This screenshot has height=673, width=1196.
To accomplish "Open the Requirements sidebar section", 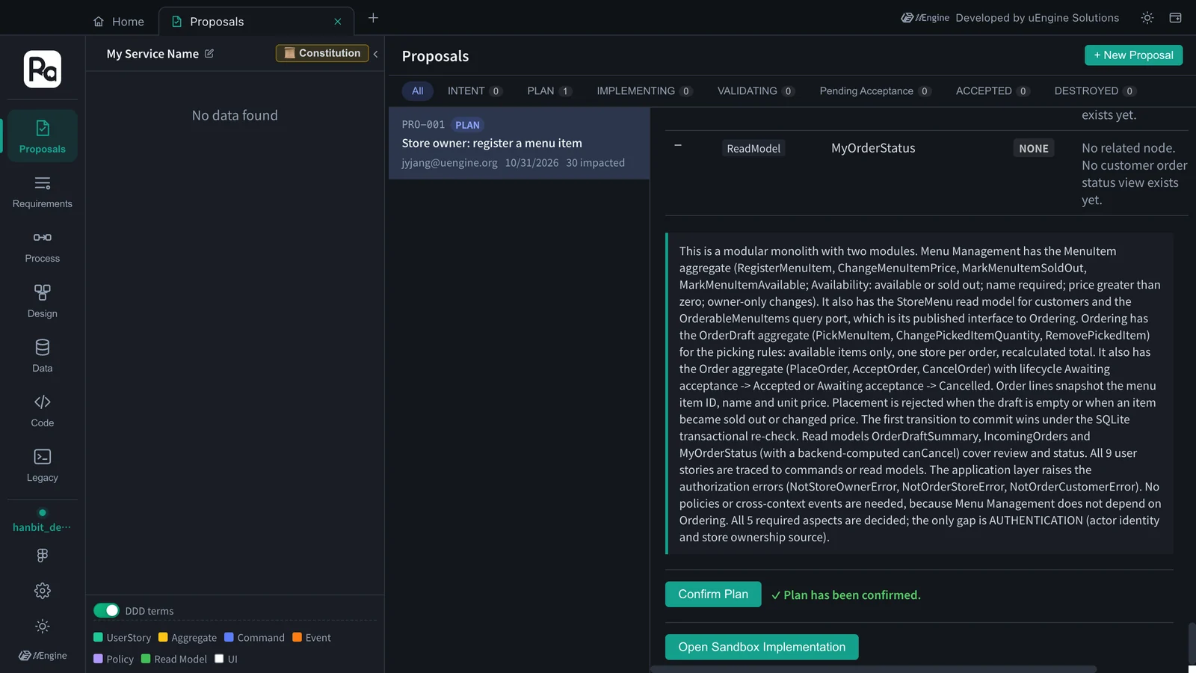I will 43,191.
